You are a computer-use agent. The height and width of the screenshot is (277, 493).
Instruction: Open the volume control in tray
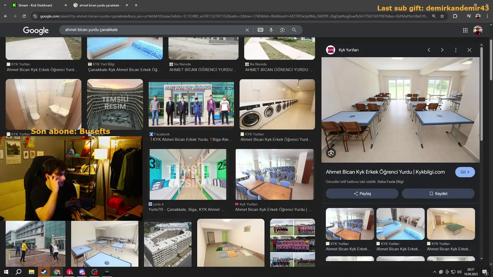[x=459, y=272]
